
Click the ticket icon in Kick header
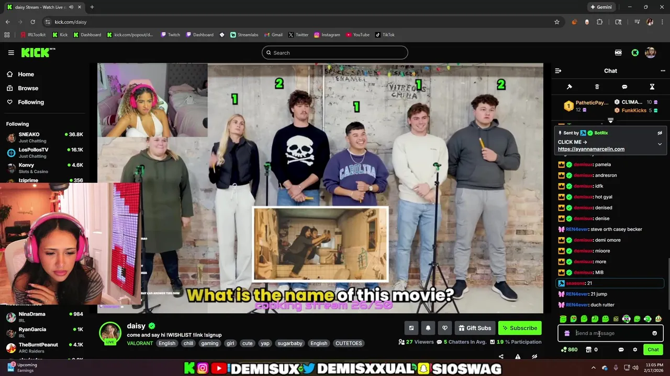coord(618,53)
